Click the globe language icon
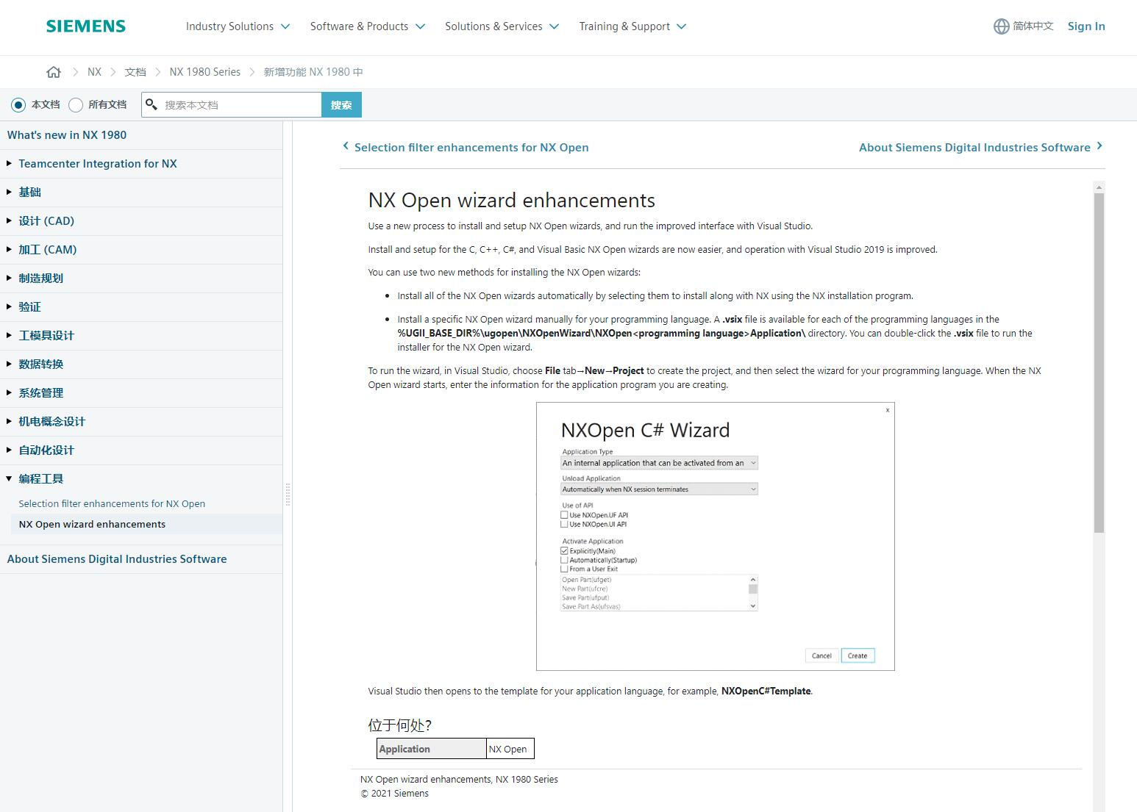Image resolution: width=1137 pixels, height=812 pixels. click(x=1001, y=26)
